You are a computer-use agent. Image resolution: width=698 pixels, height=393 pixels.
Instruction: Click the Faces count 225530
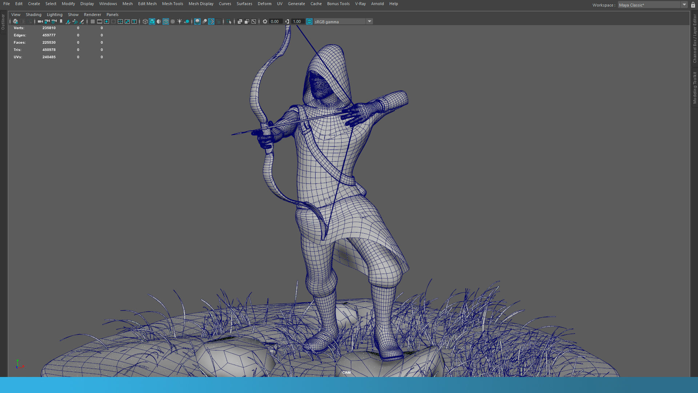click(49, 43)
